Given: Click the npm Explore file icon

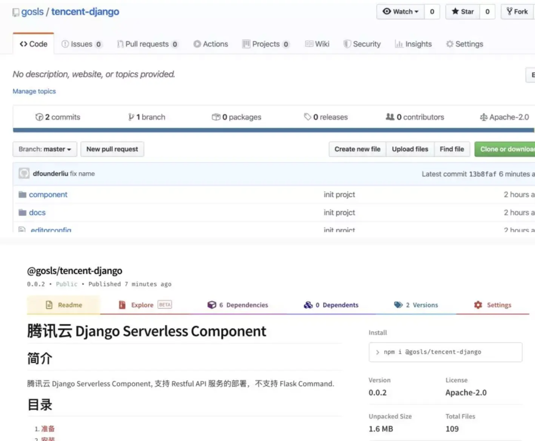Looking at the screenshot, I should tap(122, 305).
